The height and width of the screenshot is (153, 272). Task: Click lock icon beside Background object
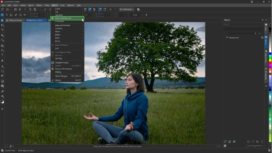[x=262, y=38]
